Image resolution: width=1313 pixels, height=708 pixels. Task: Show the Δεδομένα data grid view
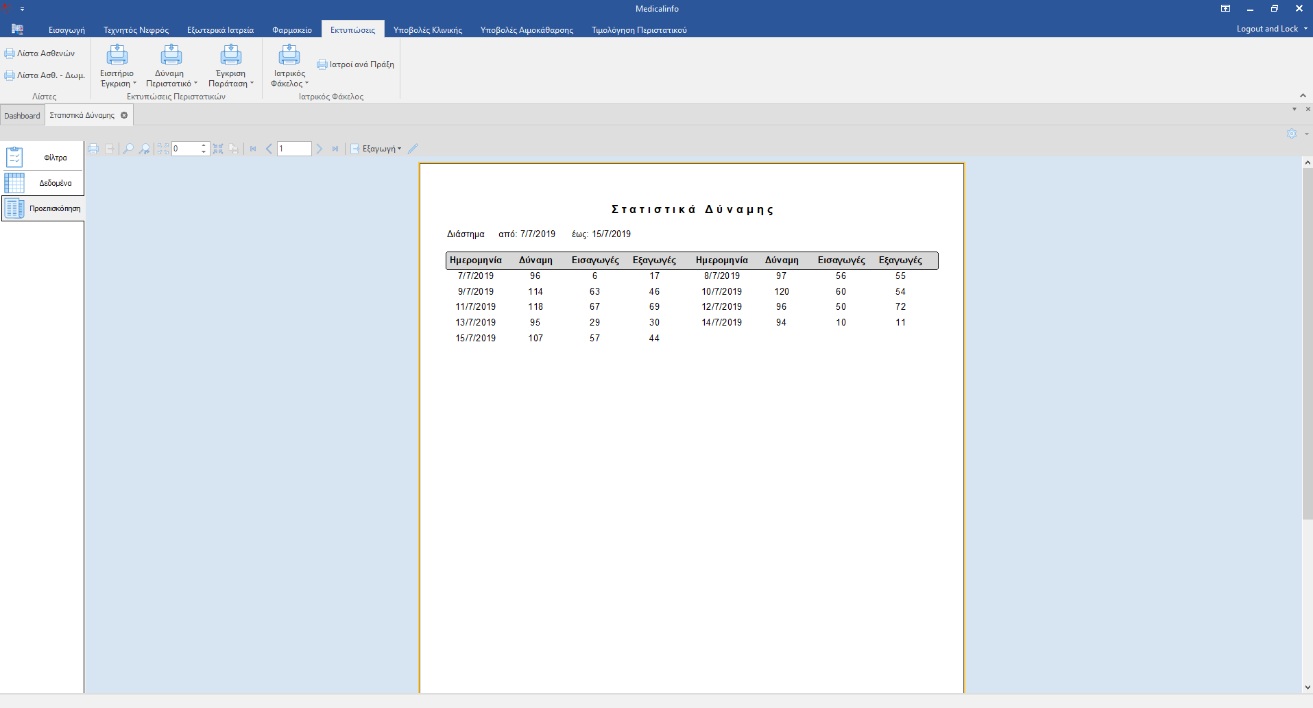point(43,183)
